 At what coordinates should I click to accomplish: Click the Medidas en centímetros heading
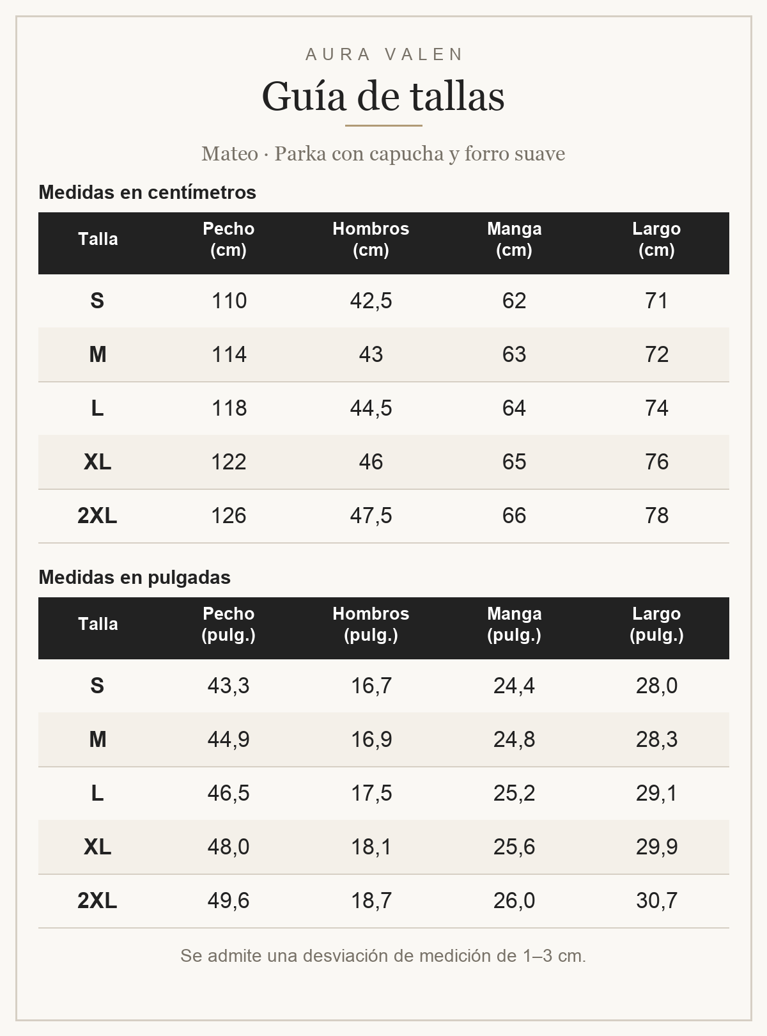click(x=147, y=192)
